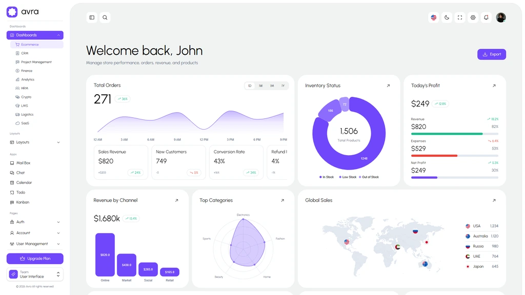Expand Inventory Status card arrow icon
Screen dimensions: 525x295
389,86
